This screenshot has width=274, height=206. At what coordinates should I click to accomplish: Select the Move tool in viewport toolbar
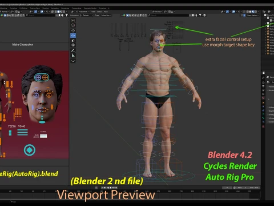click(73, 31)
